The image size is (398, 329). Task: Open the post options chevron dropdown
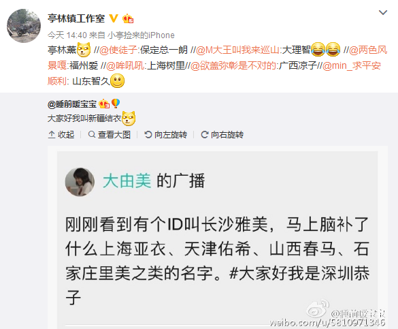coord(383,12)
